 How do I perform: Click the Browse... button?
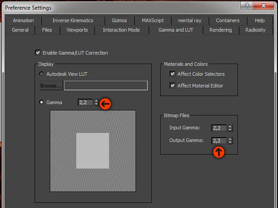(x=51, y=86)
